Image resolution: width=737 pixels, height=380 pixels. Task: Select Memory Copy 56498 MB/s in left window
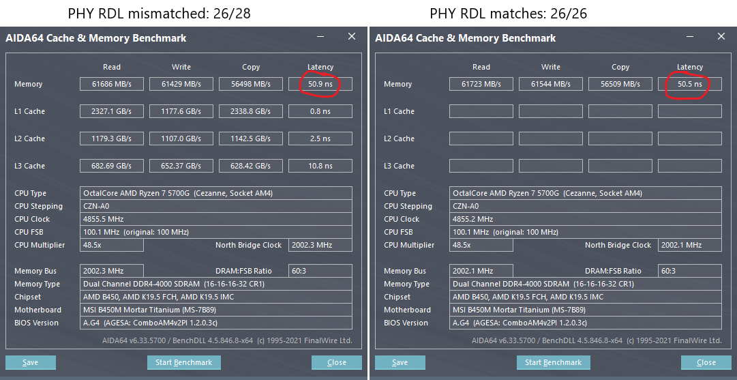(x=250, y=84)
